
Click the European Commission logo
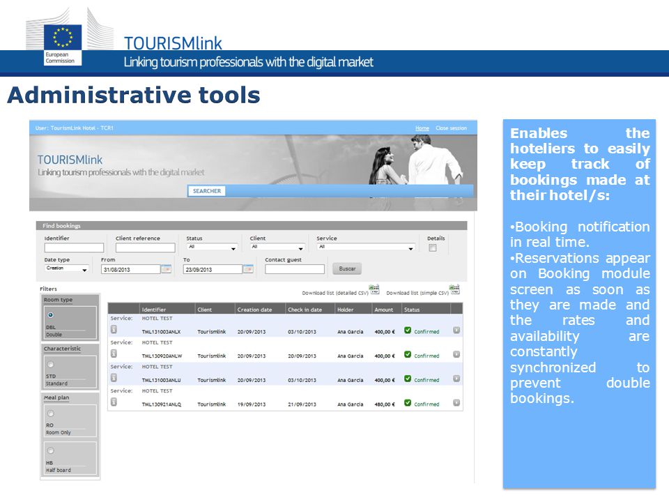(x=63, y=45)
